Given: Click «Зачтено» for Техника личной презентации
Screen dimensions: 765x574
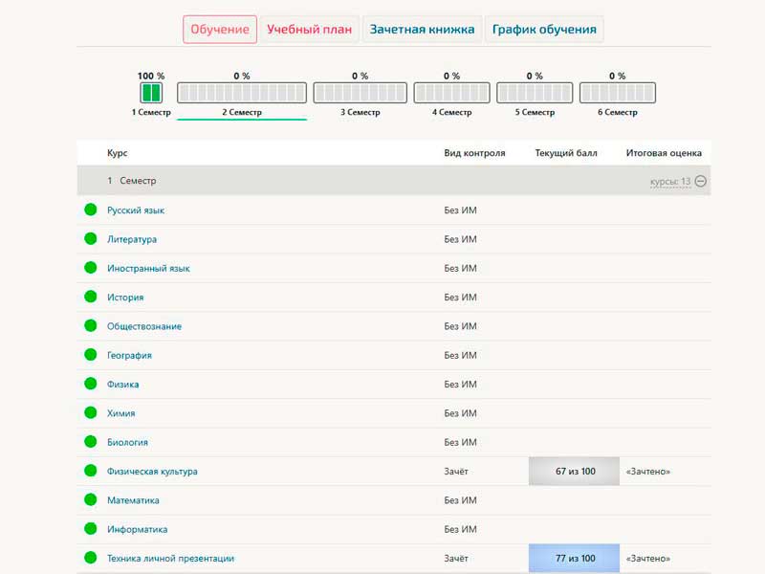Looking at the screenshot, I should click(x=648, y=559).
